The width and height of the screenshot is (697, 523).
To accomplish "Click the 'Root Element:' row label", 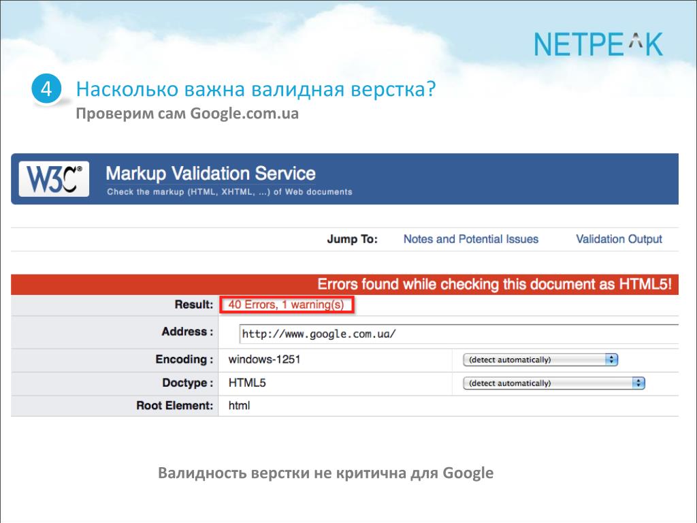I will click(175, 406).
